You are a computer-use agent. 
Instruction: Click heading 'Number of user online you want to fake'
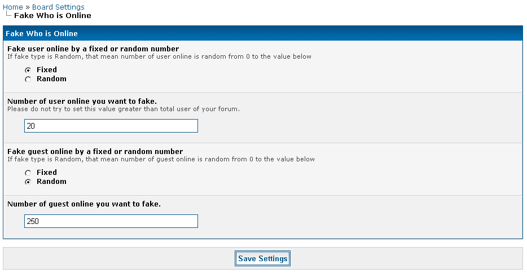(82, 102)
